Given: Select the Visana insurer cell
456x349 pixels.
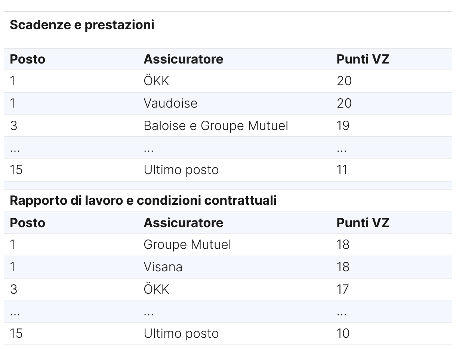Looking at the screenshot, I should (163, 267).
